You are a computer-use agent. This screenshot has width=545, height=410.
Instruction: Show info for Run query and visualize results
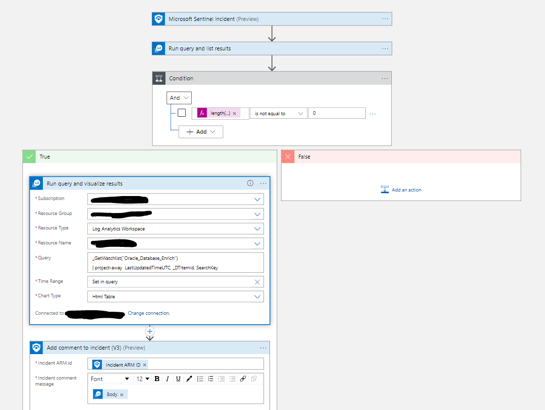click(x=250, y=183)
